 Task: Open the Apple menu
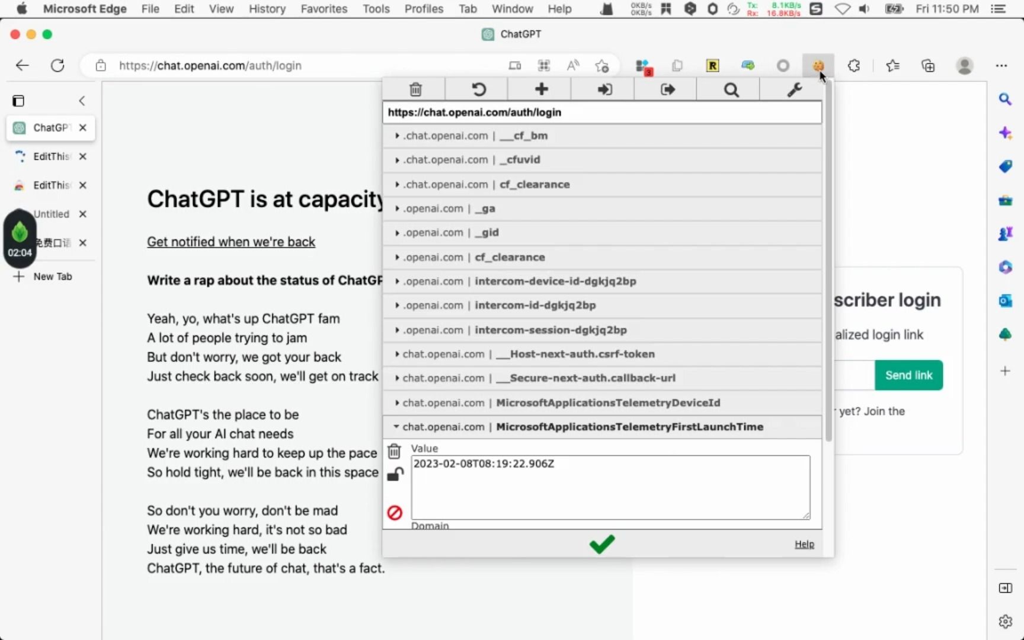tap(21, 9)
